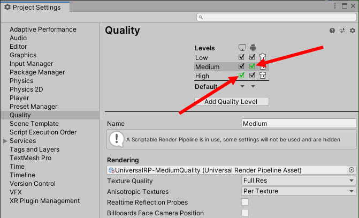Toggle Medium level for desktop platform
The image size is (359, 218).
pos(241,66)
